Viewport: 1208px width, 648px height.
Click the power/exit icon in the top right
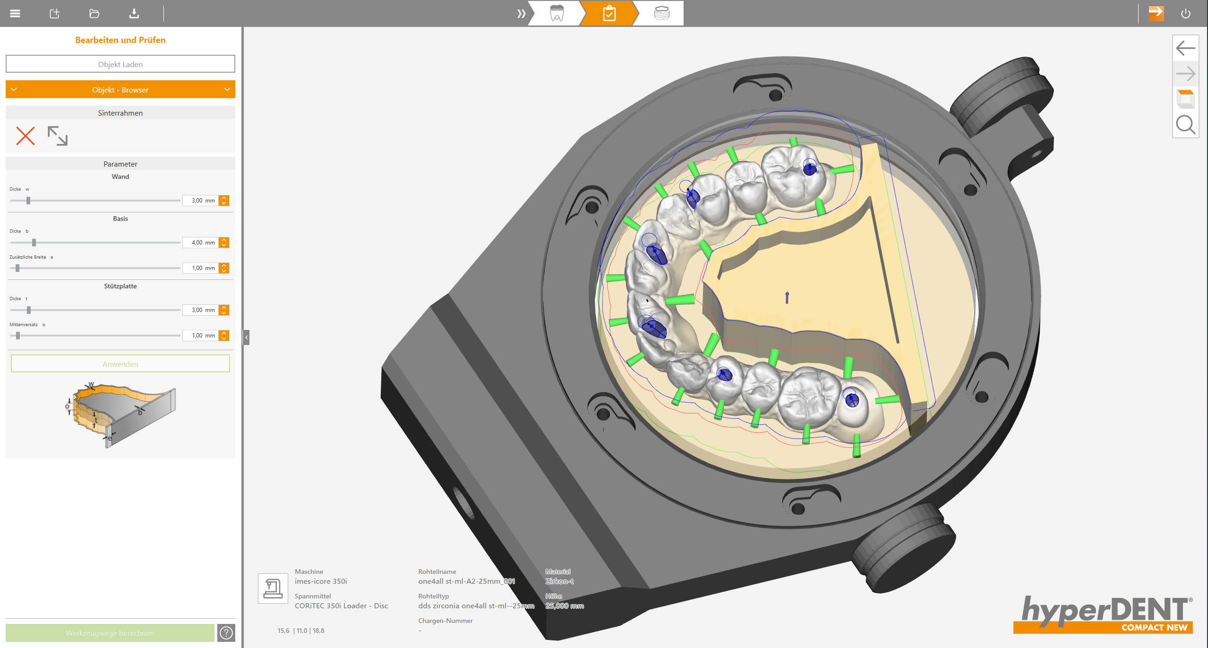pyautogui.click(x=1186, y=13)
